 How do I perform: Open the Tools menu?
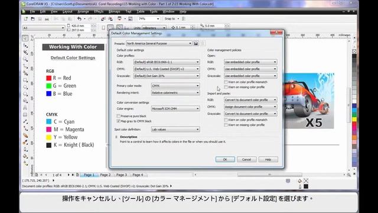(x=154, y=11)
